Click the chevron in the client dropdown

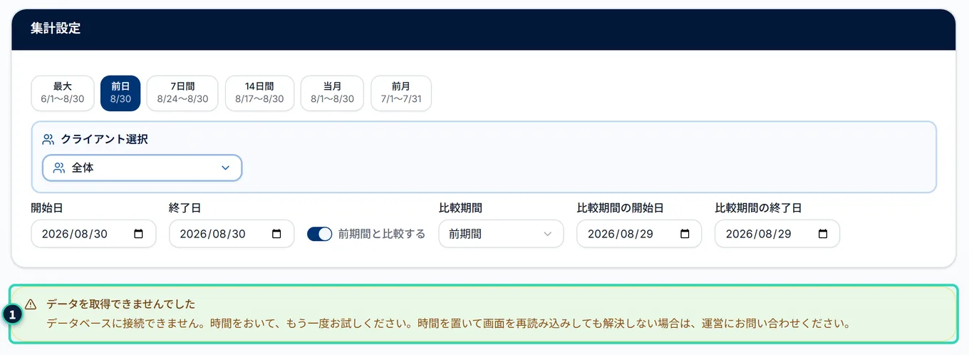coord(225,168)
